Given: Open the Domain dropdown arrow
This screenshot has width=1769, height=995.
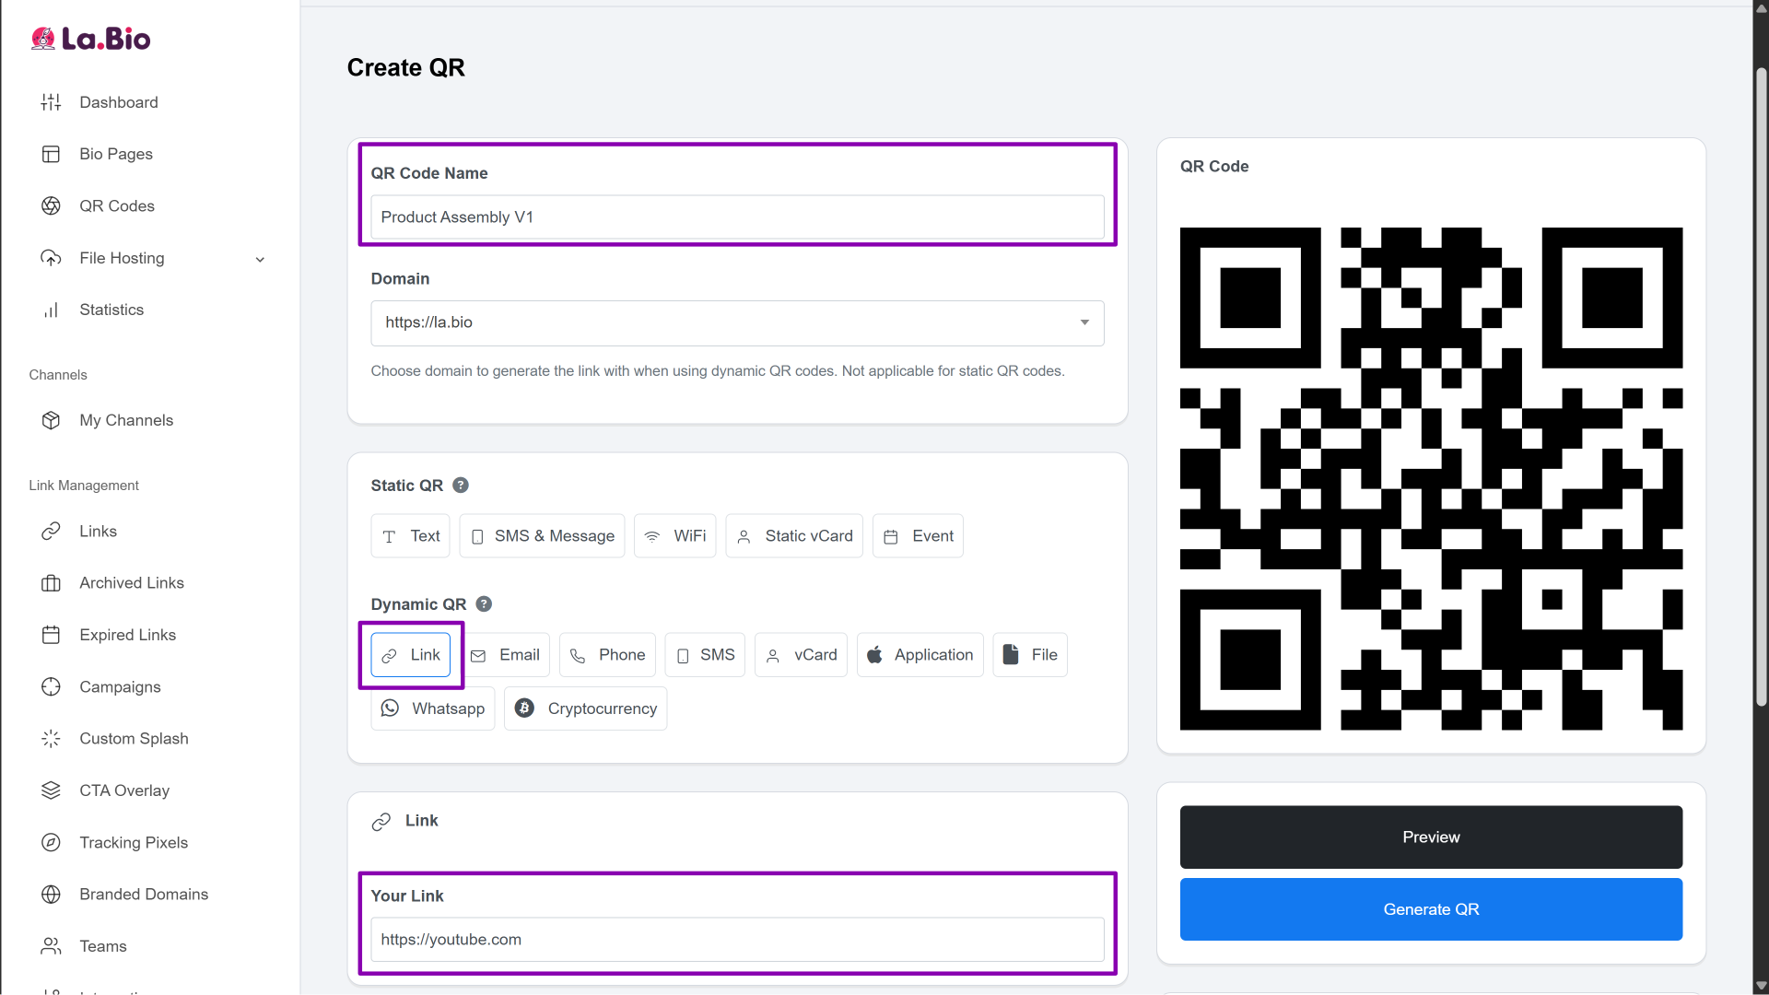Looking at the screenshot, I should coord(1084,322).
